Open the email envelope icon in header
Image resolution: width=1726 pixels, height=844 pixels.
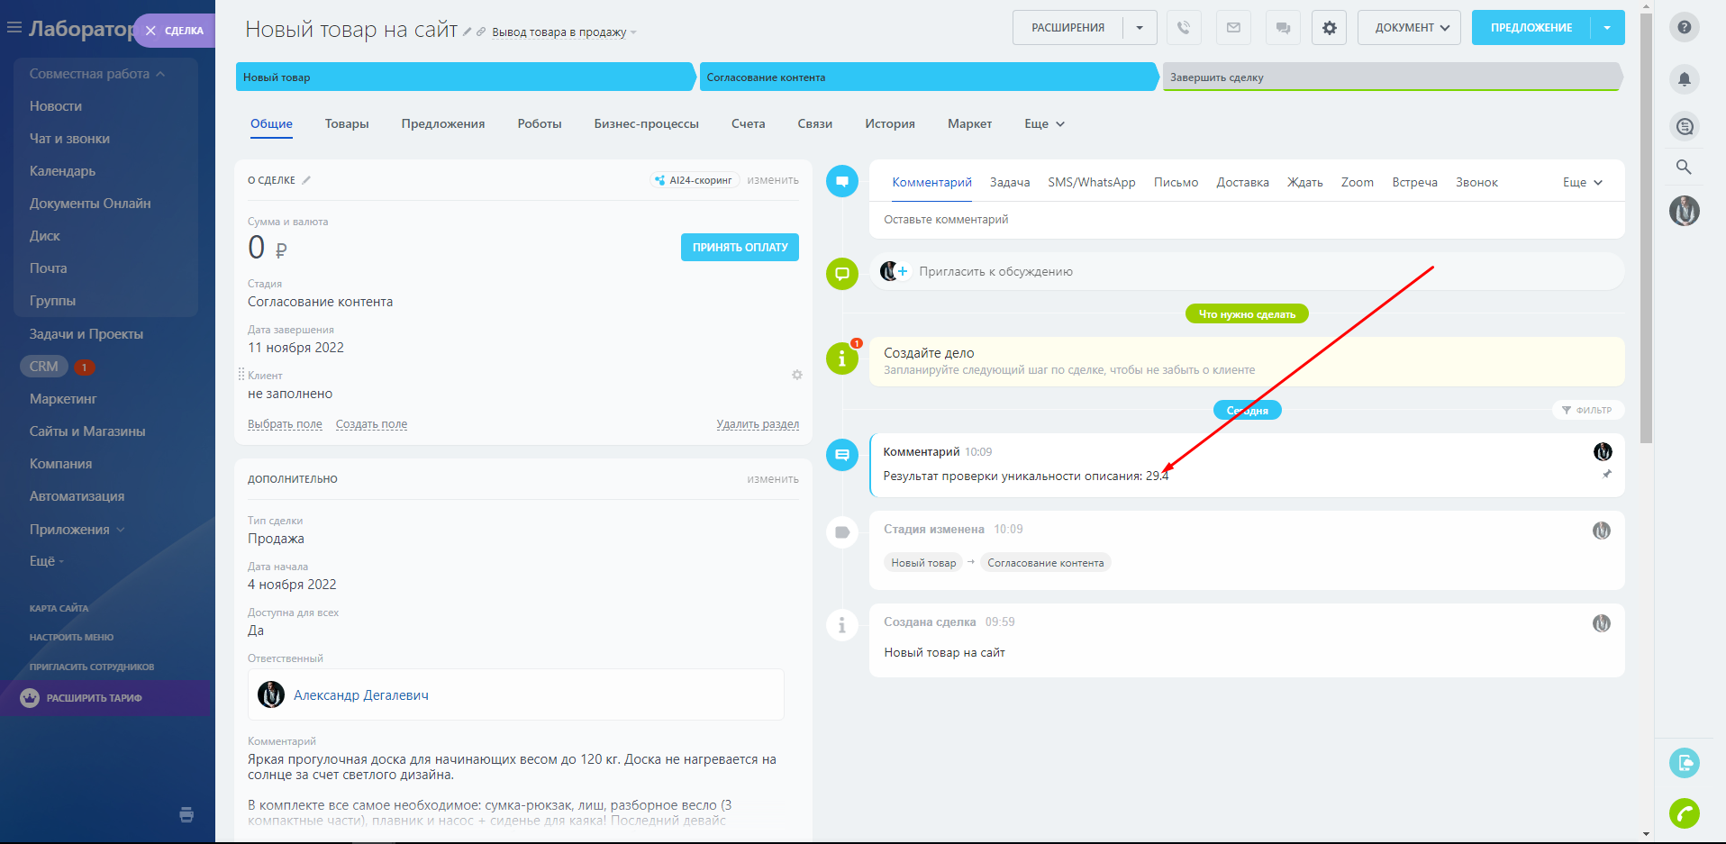coord(1233,28)
